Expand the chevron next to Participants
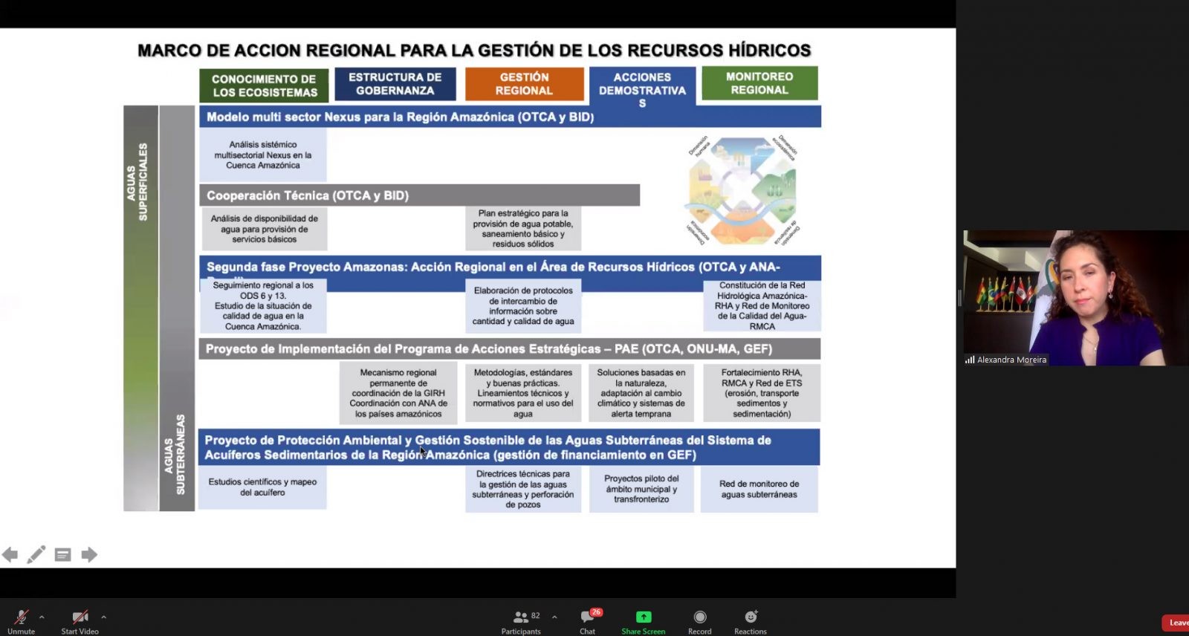This screenshot has height=636, width=1189. [554, 617]
